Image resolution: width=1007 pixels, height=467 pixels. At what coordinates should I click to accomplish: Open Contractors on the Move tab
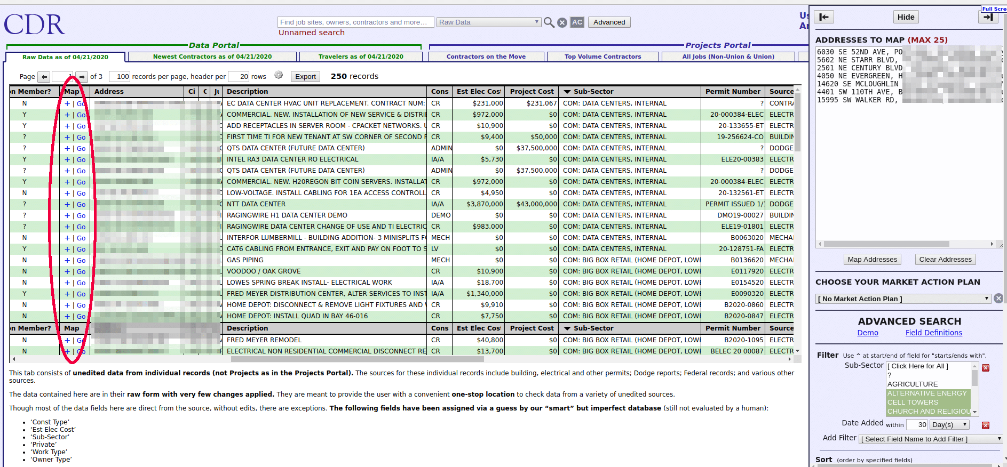pos(486,57)
